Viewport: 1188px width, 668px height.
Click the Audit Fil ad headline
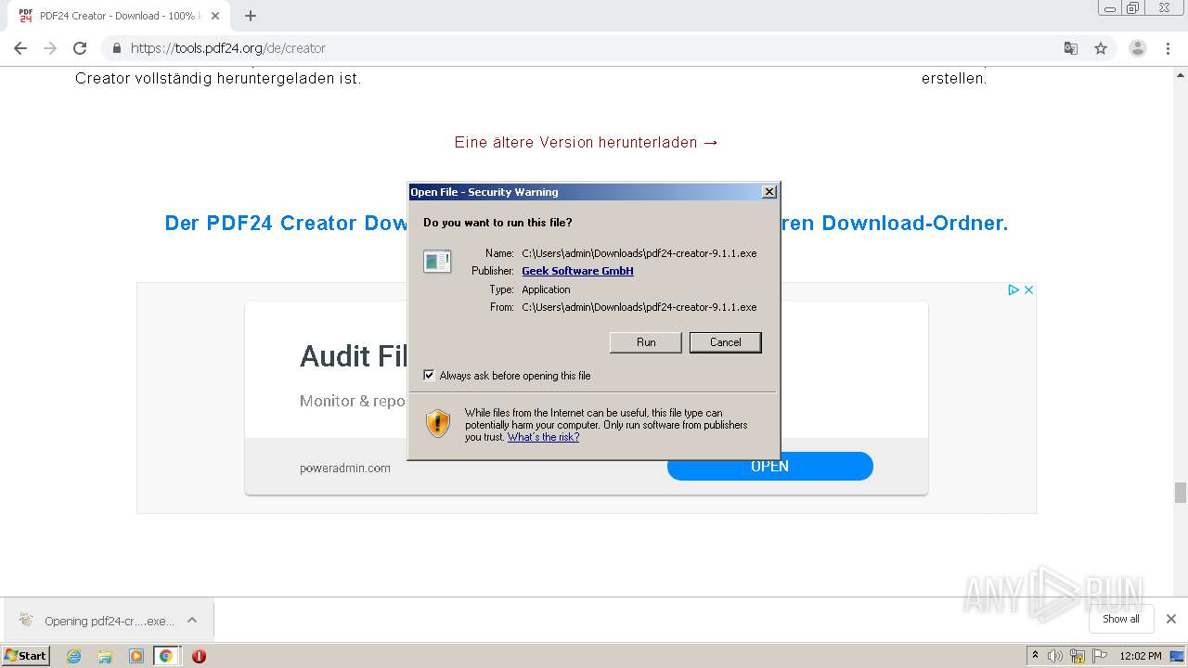click(354, 356)
